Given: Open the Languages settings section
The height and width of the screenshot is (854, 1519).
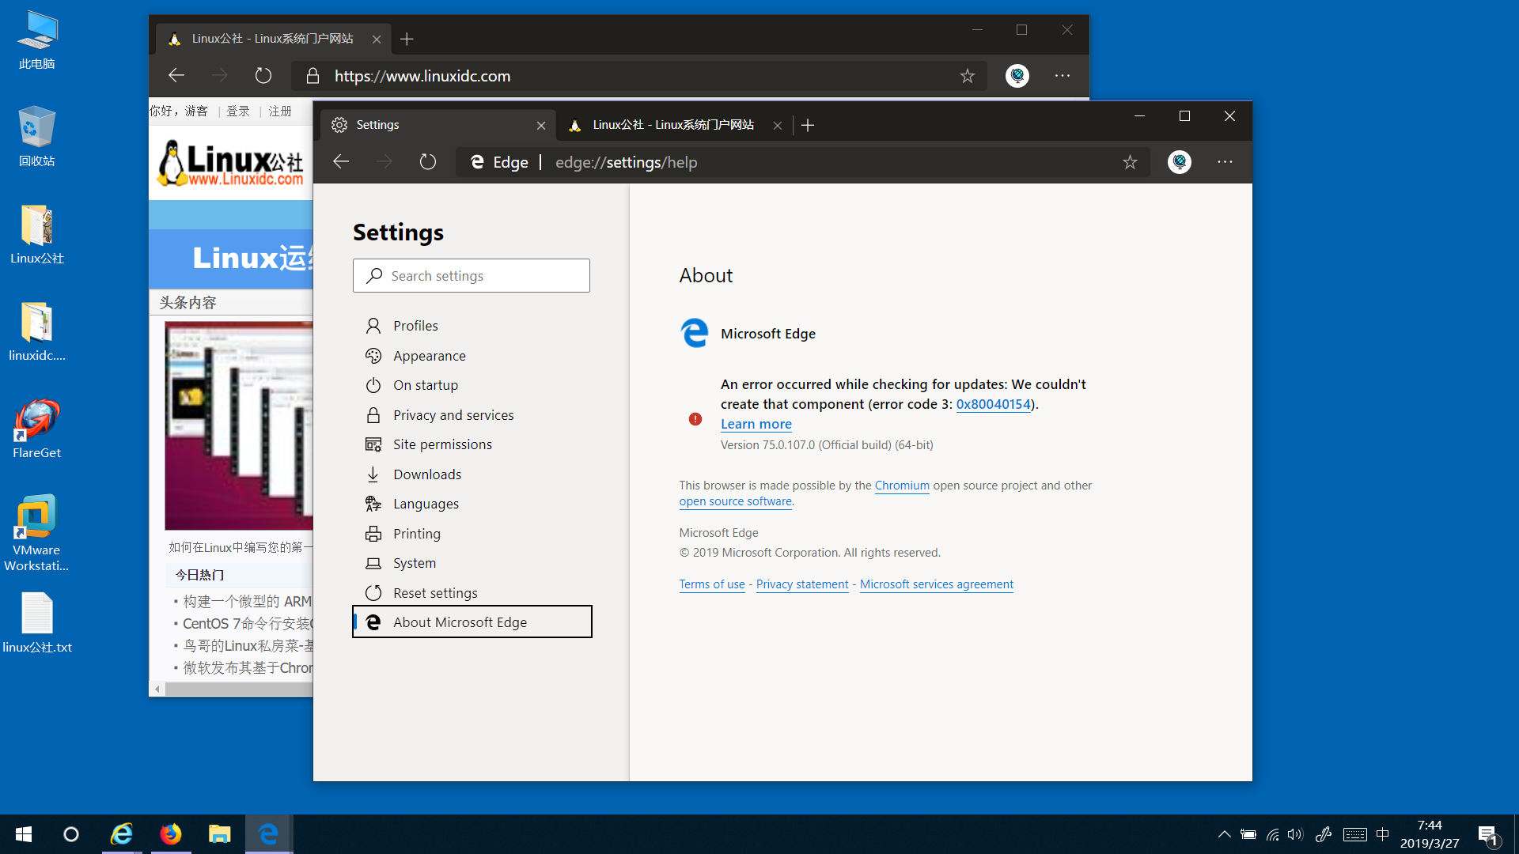Looking at the screenshot, I should [x=472, y=504].
